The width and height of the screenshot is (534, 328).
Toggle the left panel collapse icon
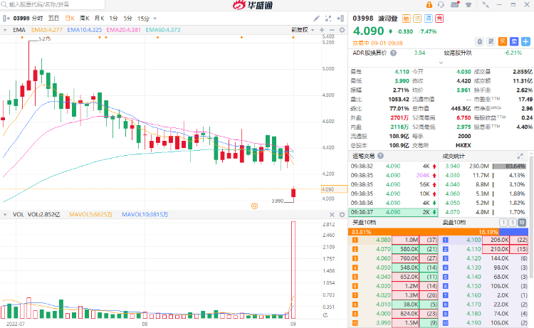[6, 18]
